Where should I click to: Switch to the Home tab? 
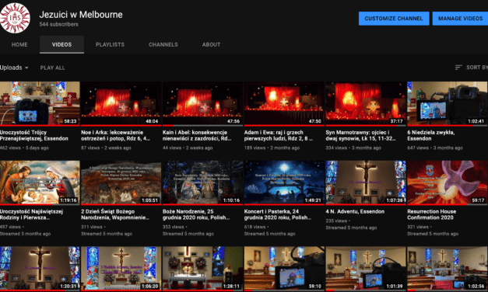pyautogui.click(x=19, y=44)
